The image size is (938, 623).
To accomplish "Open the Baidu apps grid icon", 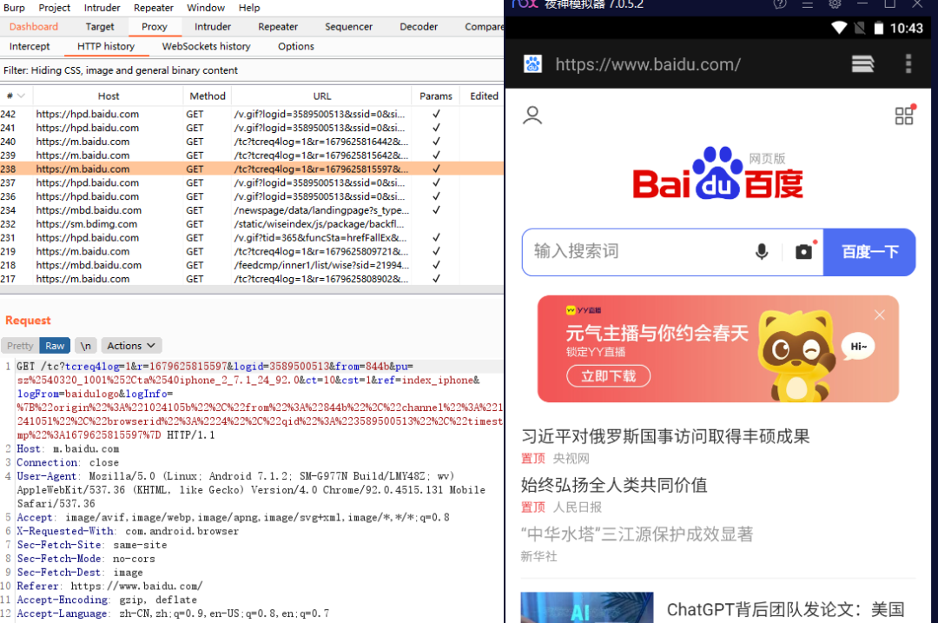I will click(x=904, y=115).
